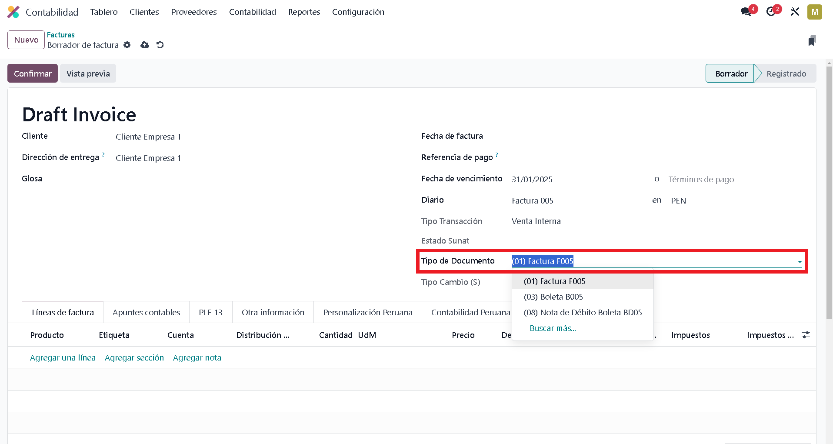Click the Dirección de entrega field value
Image resolution: width=833 pixels, height=444 pixels.
(x=148, y=158)
